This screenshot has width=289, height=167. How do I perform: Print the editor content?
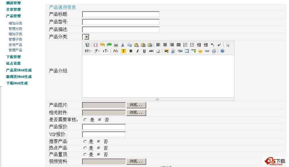[x=116, y=45]
